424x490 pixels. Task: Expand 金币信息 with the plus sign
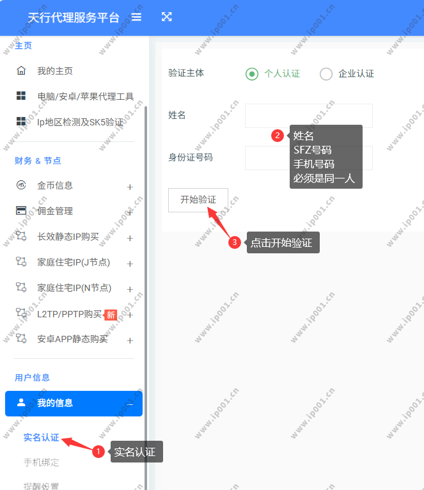pyautogui.click(x=130, y=187)
